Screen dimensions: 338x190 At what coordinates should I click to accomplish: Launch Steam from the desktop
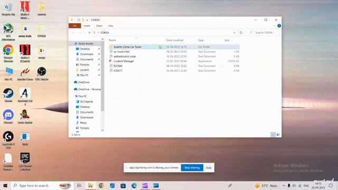pos(8,95)
